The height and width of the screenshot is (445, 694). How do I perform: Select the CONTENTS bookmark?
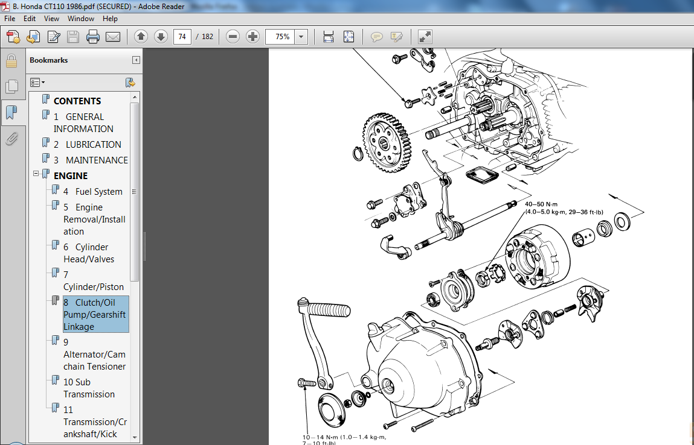[x=77, y=101]
